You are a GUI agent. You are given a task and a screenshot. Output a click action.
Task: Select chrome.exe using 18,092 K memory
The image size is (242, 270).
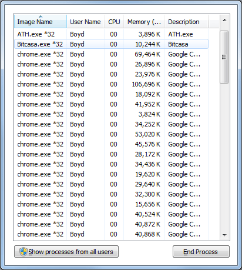pyautogui.click(x=111, y=94)
